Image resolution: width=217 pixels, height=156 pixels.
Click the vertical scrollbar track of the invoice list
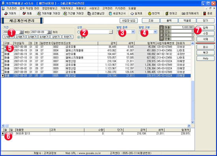coord(193,83)
